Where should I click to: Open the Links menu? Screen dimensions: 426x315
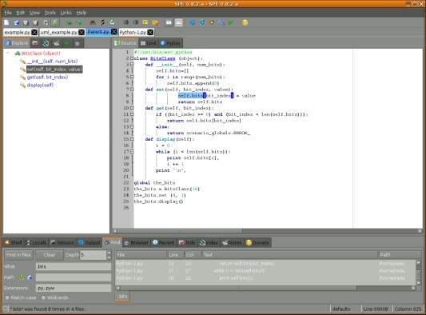66,13
